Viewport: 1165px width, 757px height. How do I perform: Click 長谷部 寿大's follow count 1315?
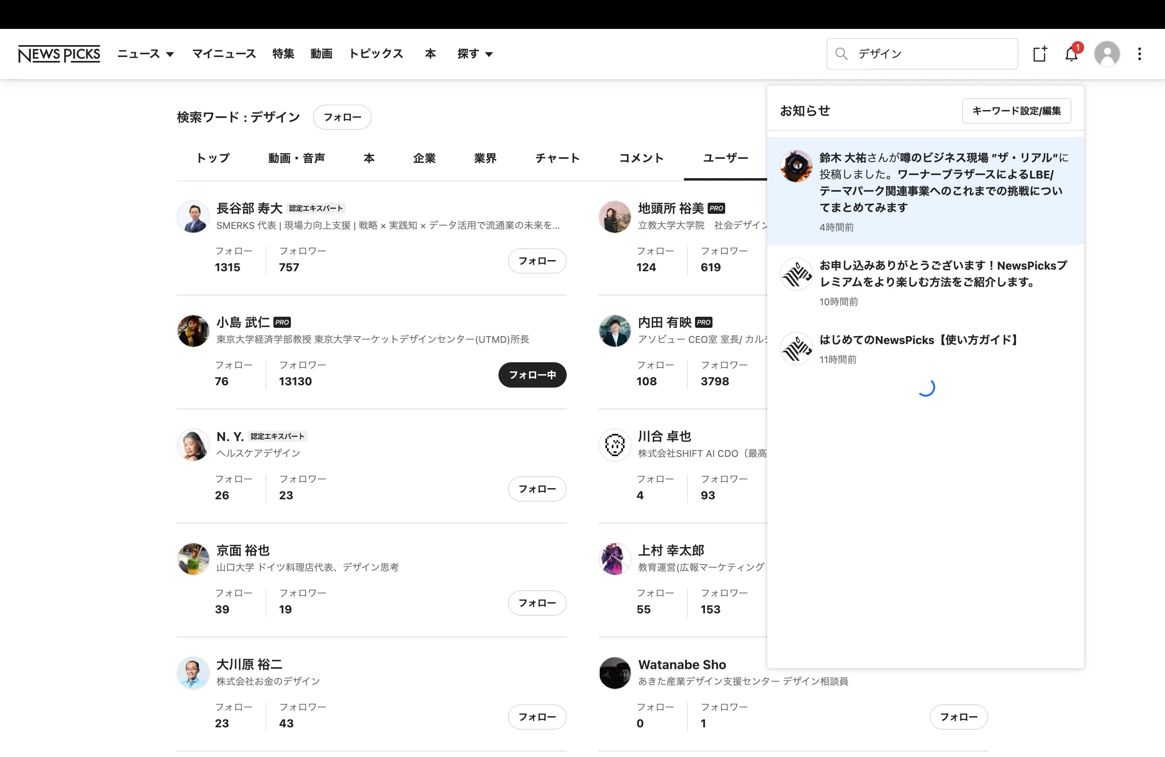coord(227,267)
